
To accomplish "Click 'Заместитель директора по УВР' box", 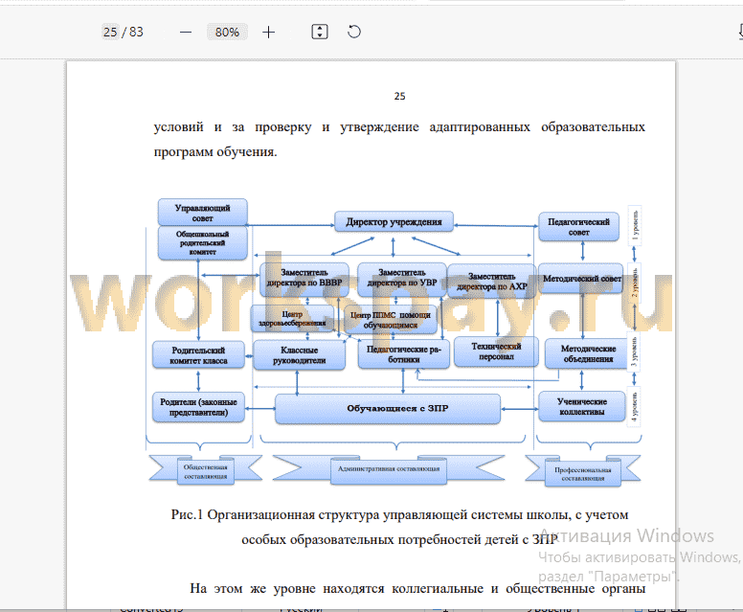I will [x=402, y=278].
